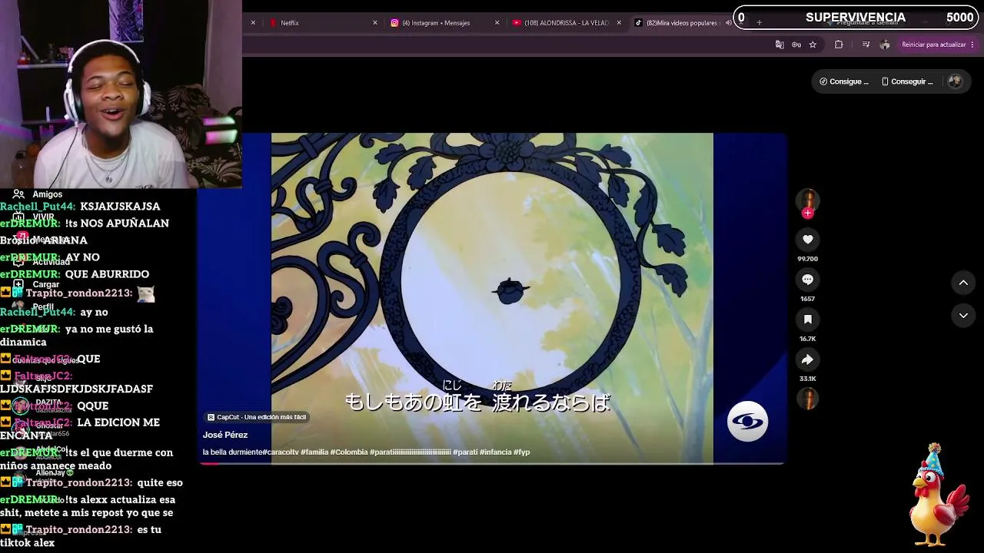Follow the creator with the red plus

[x=807, y=214]
